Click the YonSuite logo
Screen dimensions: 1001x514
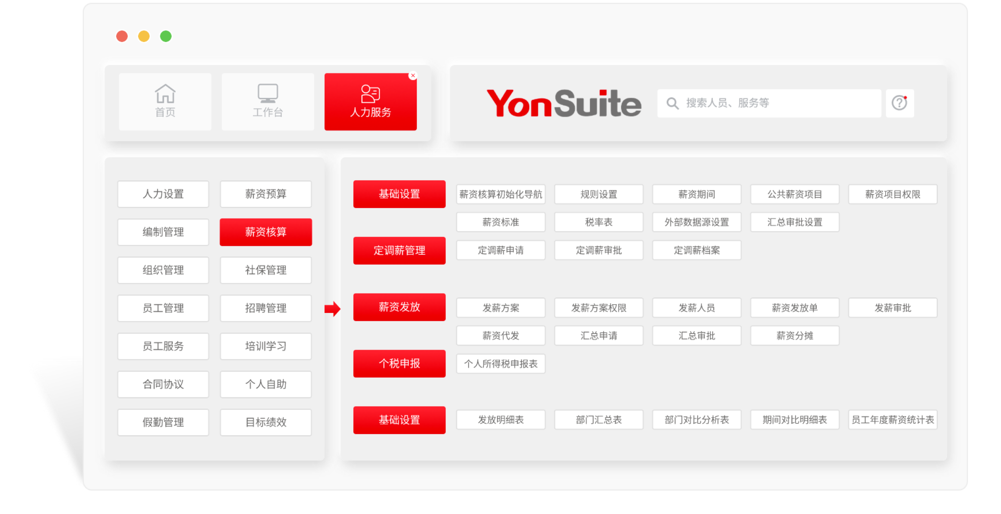point(564,103)
